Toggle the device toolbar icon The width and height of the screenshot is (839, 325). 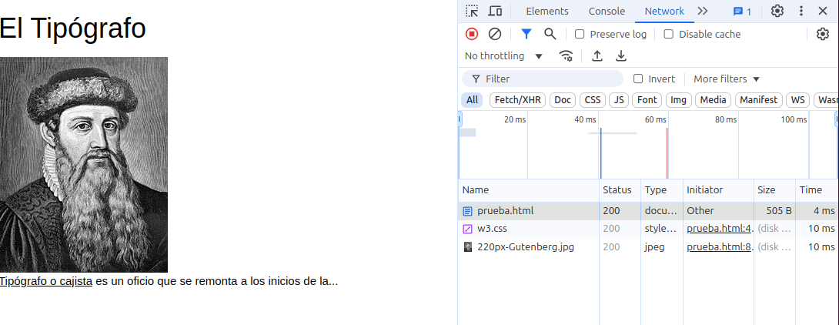tap(496, 12)
